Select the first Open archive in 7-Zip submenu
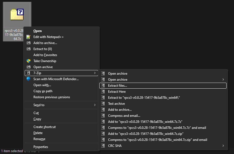234x154 pixels. [163, 74]
